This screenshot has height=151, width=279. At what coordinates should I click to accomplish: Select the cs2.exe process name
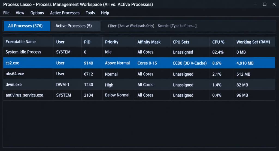pos(12,63)
